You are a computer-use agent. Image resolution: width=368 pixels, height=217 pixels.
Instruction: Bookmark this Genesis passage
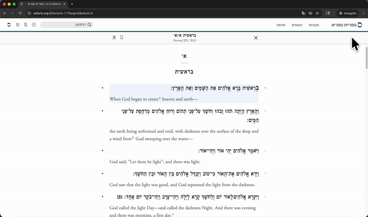[x=122, y=38]
